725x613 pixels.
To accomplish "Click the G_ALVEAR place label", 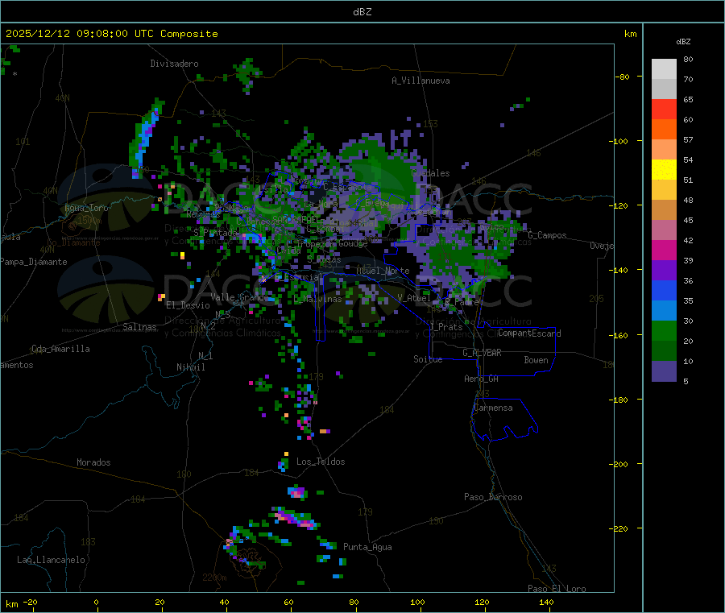I will (482, 353).
